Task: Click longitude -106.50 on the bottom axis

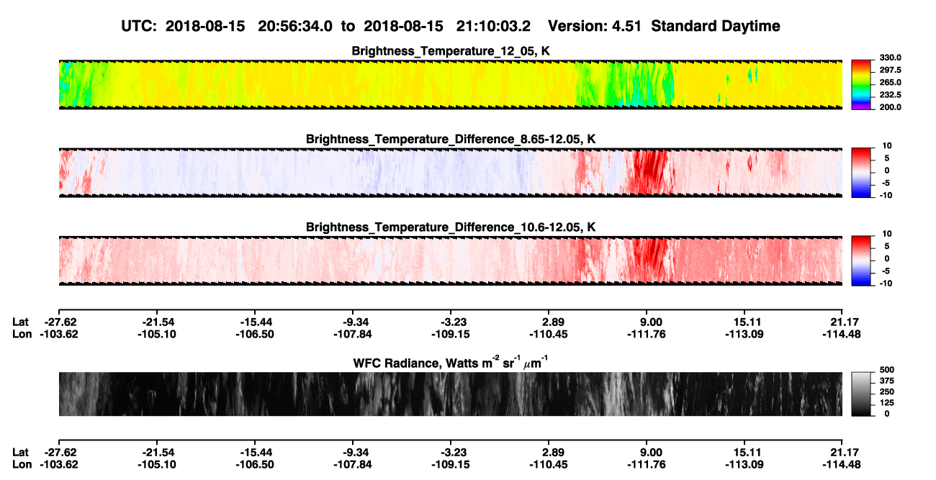Action: click(255, 464)
